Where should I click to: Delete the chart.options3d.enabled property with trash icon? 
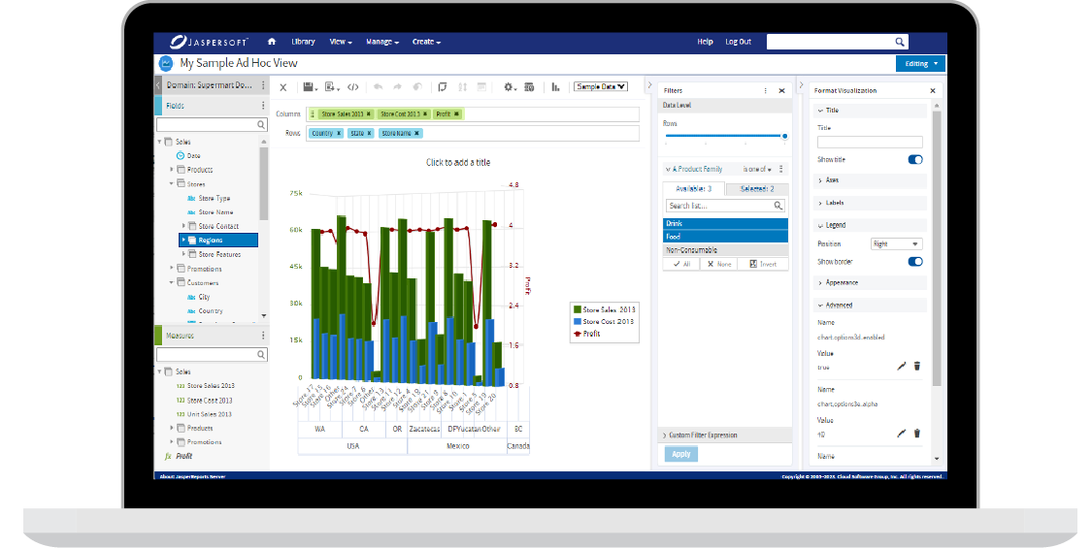tap(917, 367)
